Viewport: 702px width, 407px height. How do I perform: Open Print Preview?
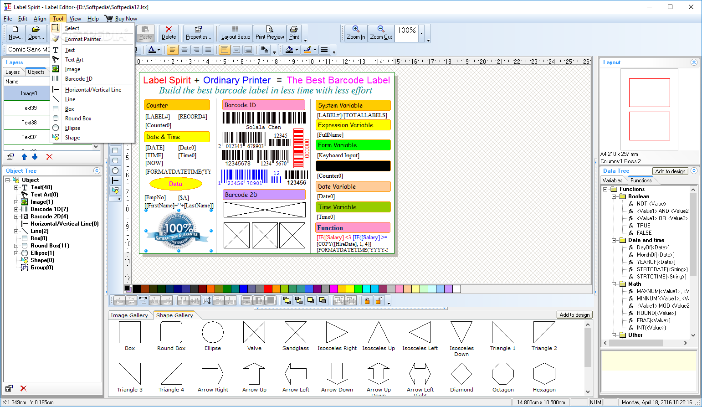pos(270,33)
